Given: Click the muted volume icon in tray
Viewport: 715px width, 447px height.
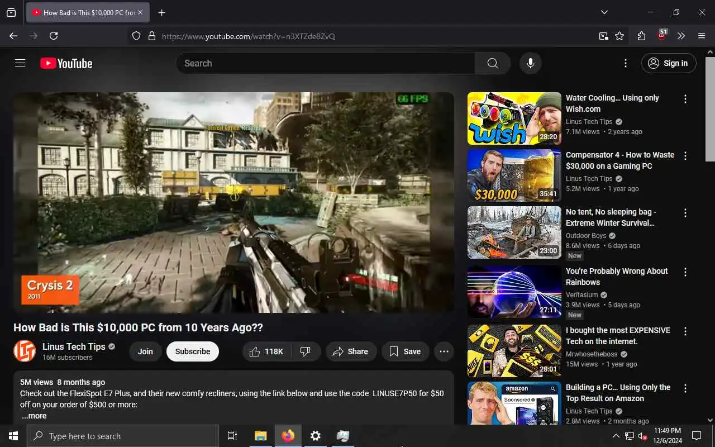Looking at the screenshot, I should tap(642, 436).
